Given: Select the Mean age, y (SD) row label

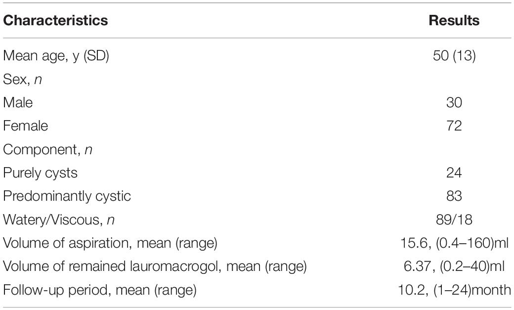Looking at the screenshot, I should coord(56,55).
